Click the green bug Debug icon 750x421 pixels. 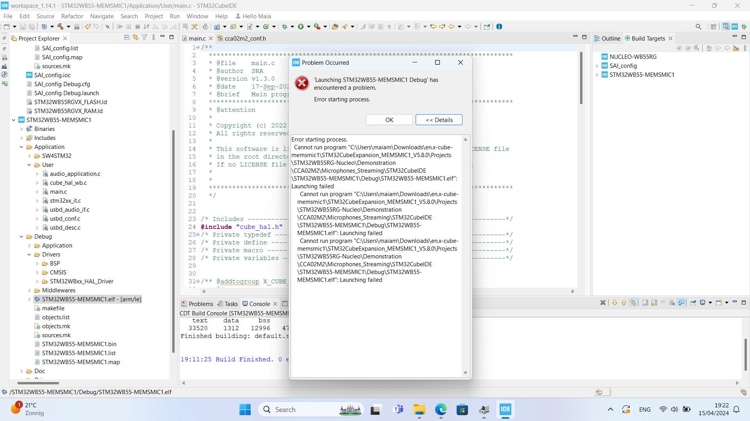coord(285,27)
